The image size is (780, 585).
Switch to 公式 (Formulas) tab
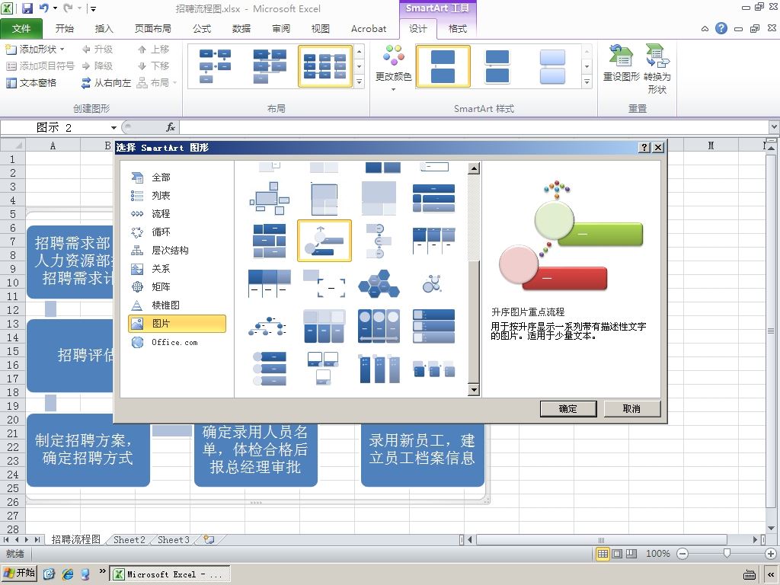coord(202,29)
